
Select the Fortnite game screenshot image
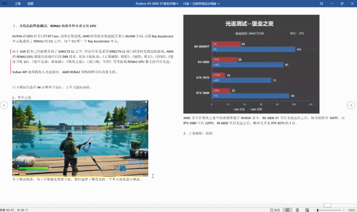[80, 138]
